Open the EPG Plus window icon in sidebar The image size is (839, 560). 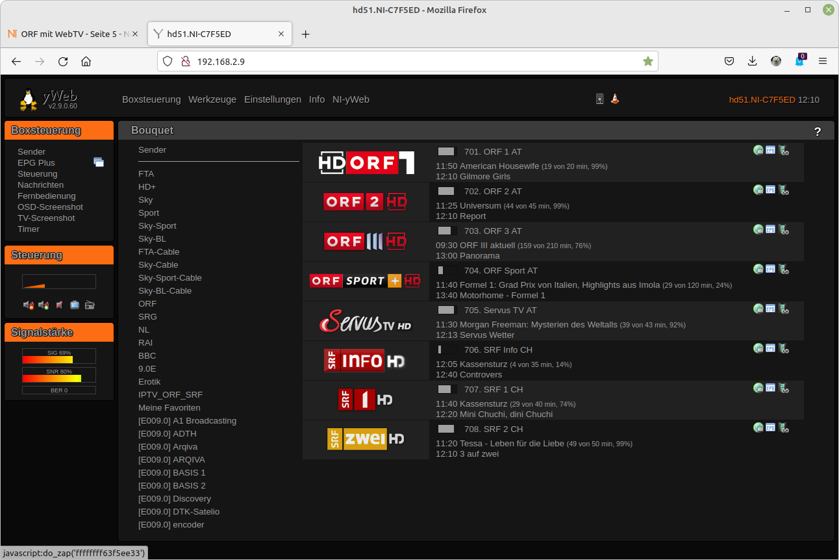99,162
